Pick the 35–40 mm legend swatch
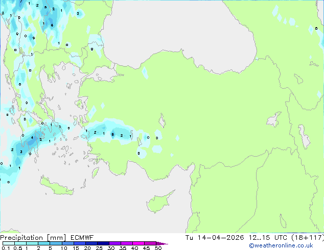 (x=126, y=243)
